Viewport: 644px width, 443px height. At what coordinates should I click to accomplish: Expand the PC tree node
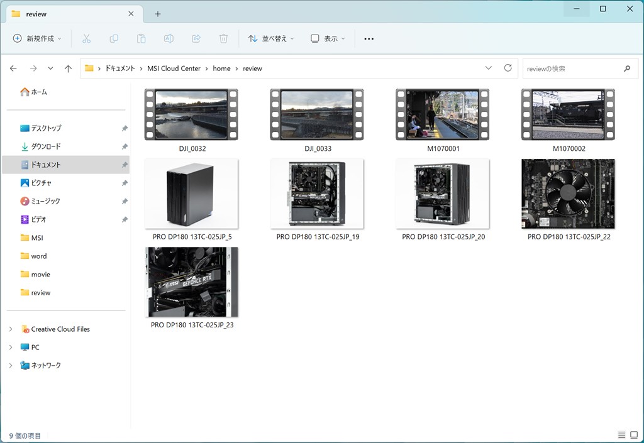[11, 347]
